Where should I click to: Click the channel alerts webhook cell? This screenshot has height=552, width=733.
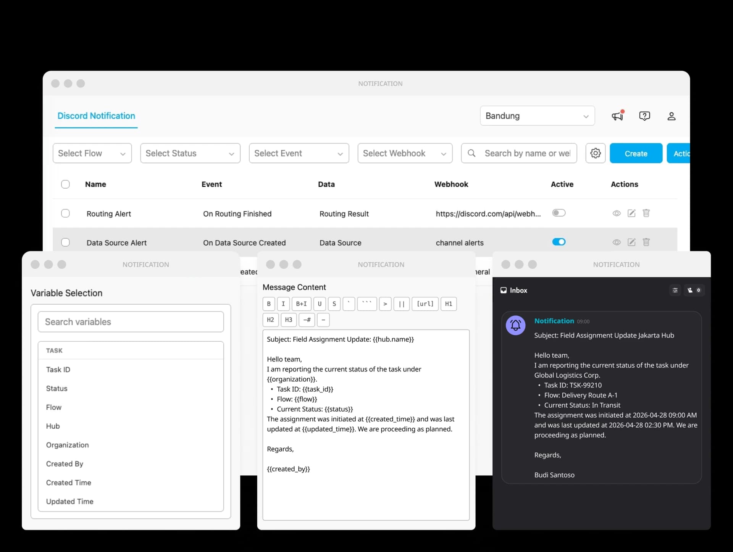pyautogui.click(x=460, y=243)
